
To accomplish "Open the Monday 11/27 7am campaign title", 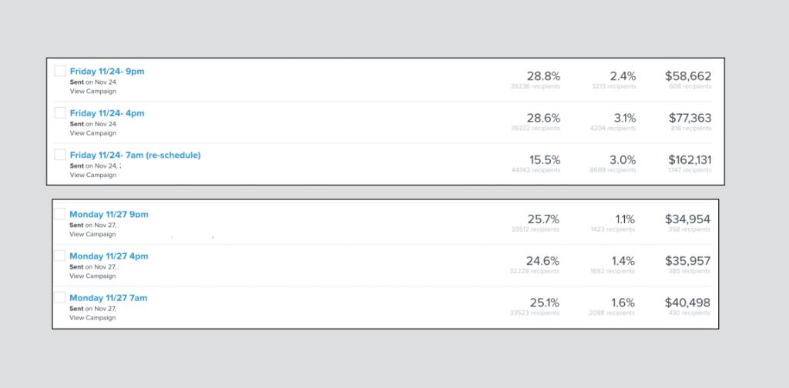I will coord(109,297).
